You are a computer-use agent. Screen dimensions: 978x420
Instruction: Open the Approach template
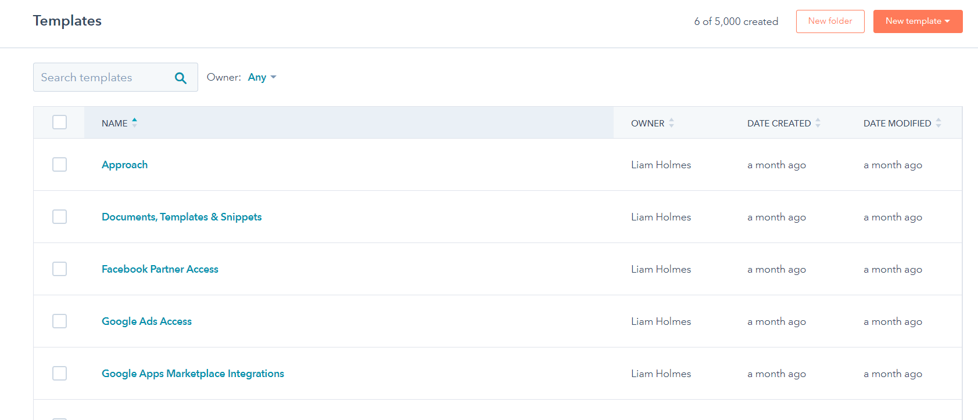point(124,165)
